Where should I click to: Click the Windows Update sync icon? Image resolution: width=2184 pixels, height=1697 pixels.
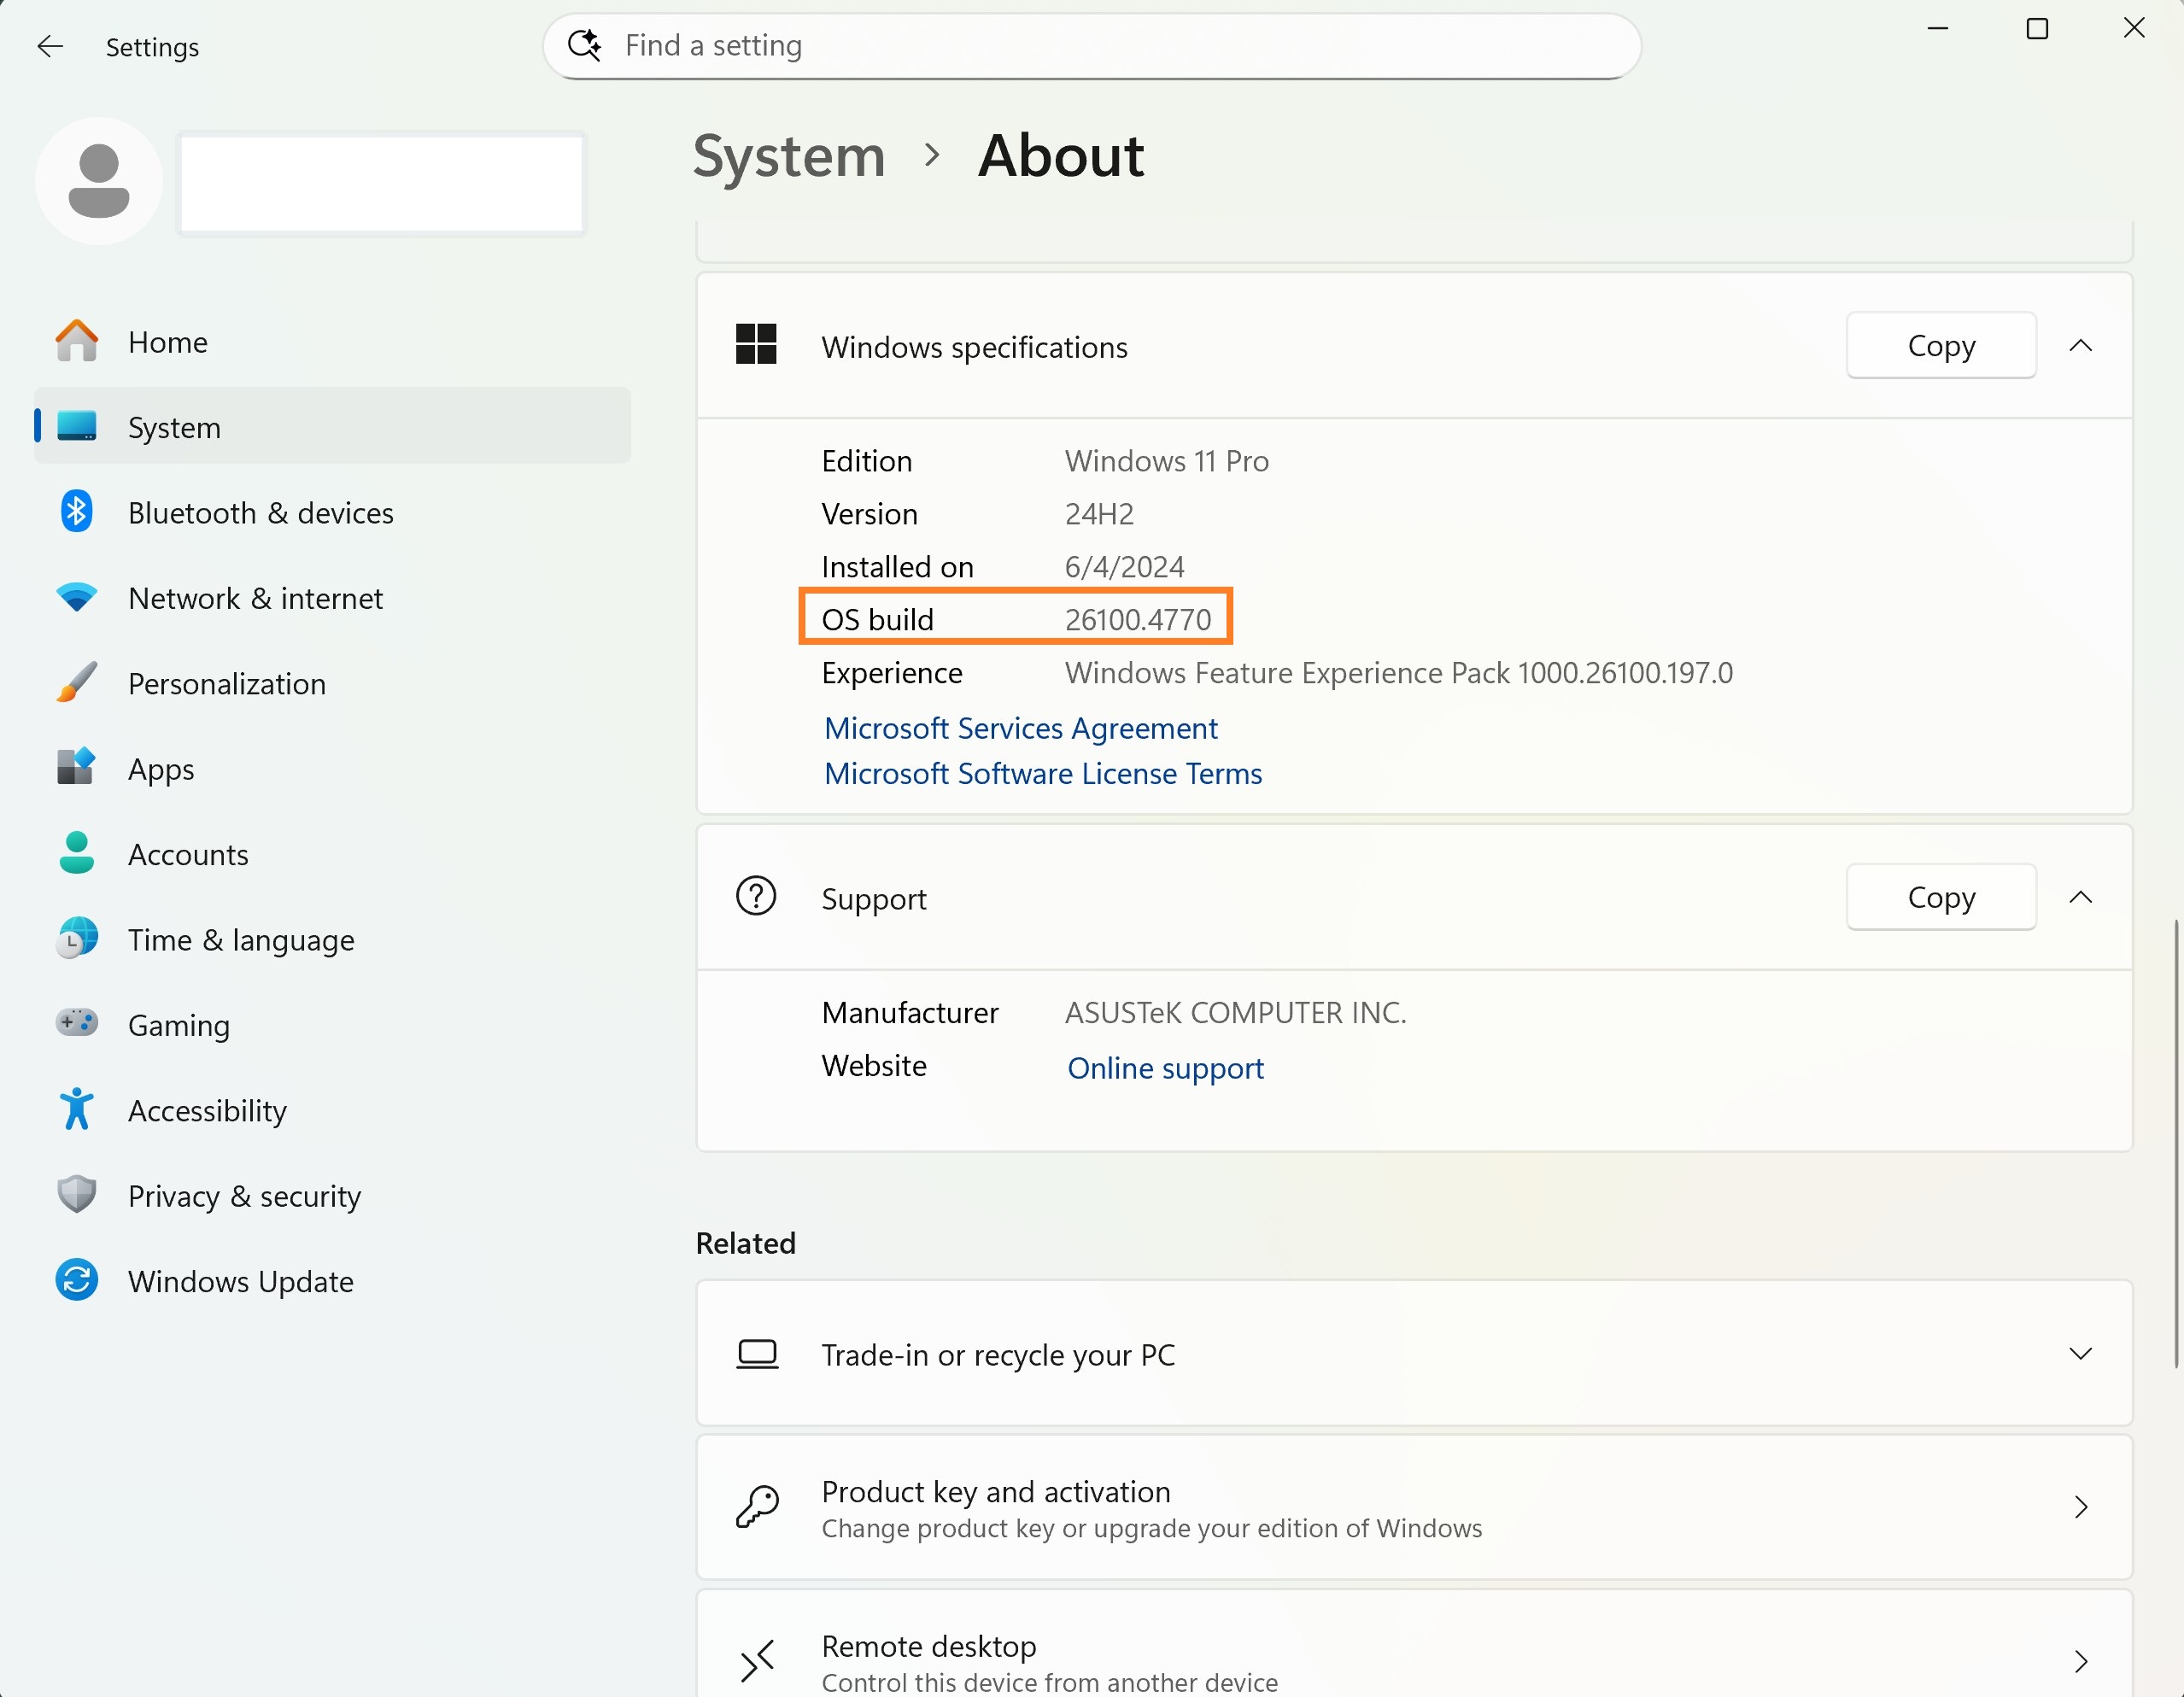pyautogui.click(x=77, y=1280)
